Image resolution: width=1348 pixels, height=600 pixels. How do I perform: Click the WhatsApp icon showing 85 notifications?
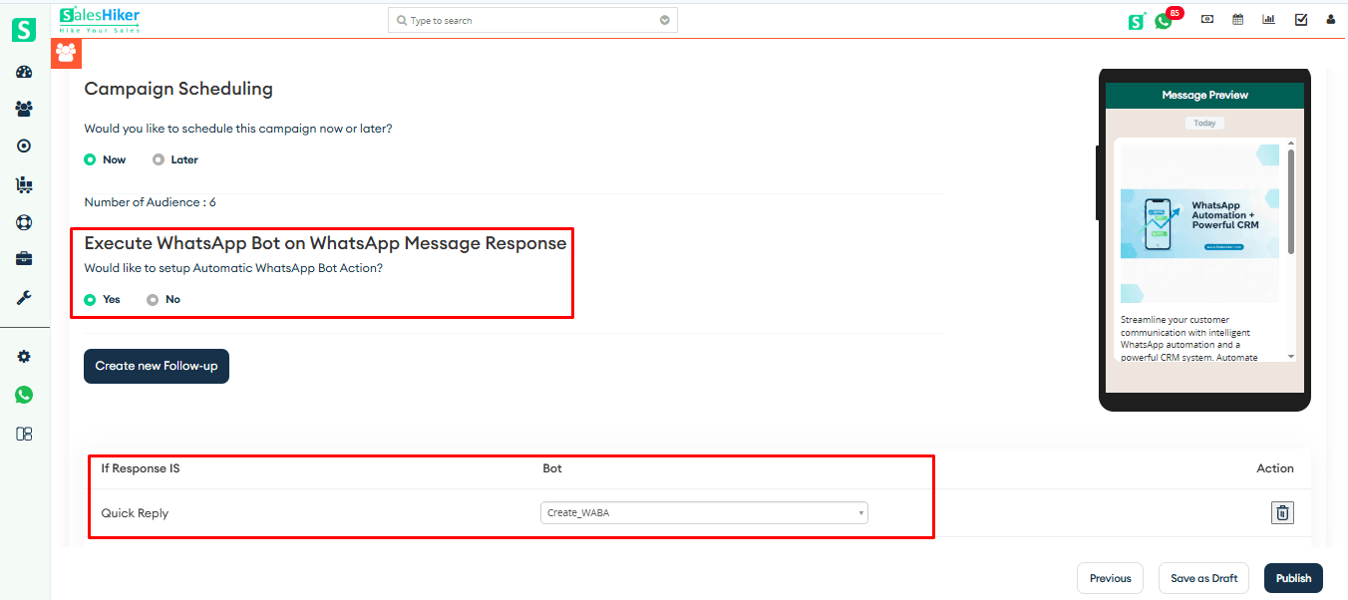tap(1164, 19)
